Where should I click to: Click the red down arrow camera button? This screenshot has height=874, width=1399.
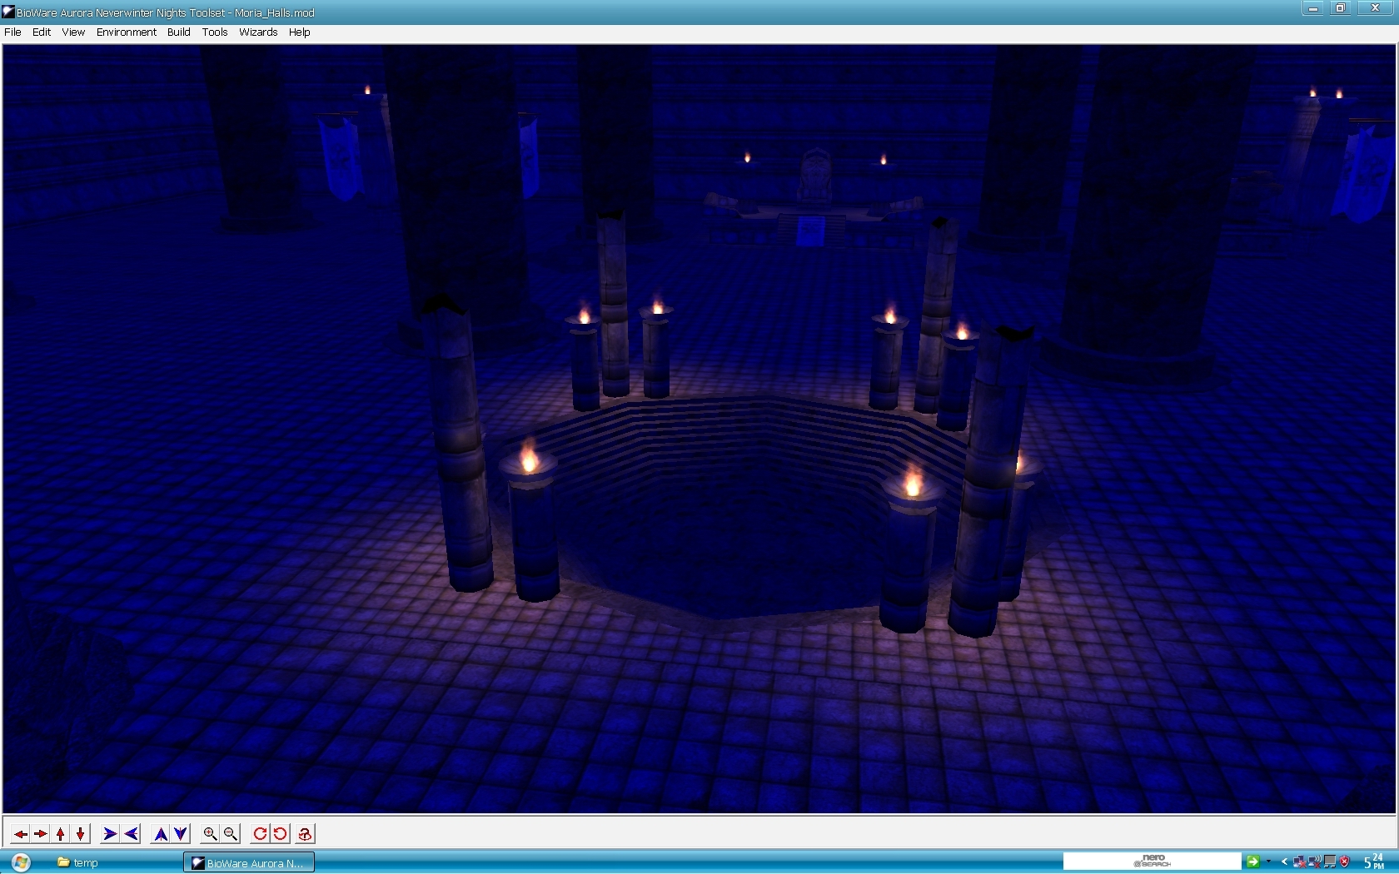point(80,834)
